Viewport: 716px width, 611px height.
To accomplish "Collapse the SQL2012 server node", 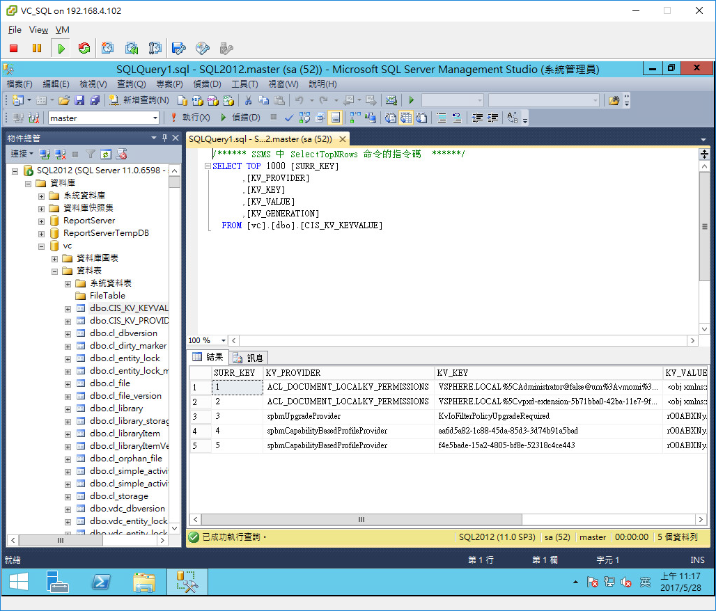I will click(15, 171).
